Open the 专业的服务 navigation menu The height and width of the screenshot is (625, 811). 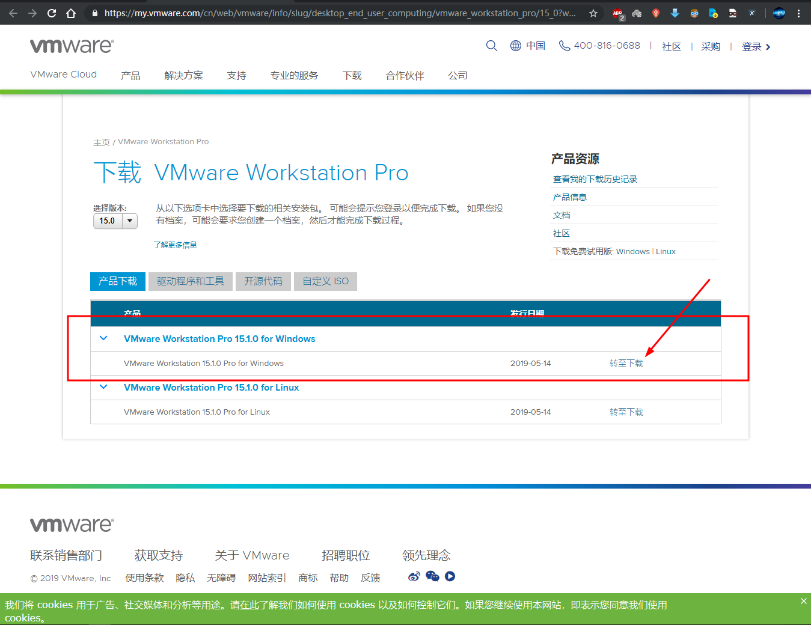[294, 75]
